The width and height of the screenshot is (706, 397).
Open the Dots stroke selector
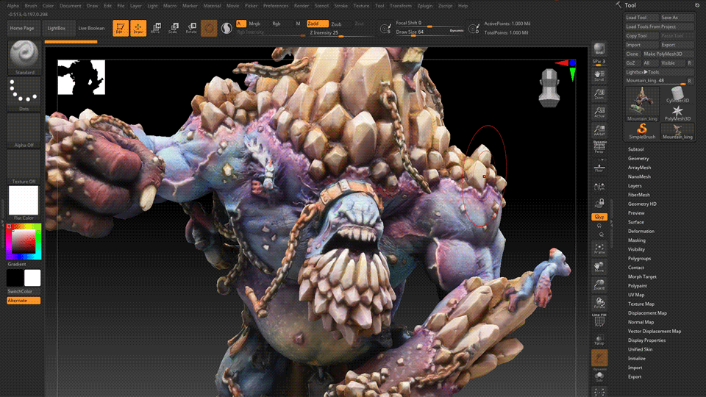[24, 94]
